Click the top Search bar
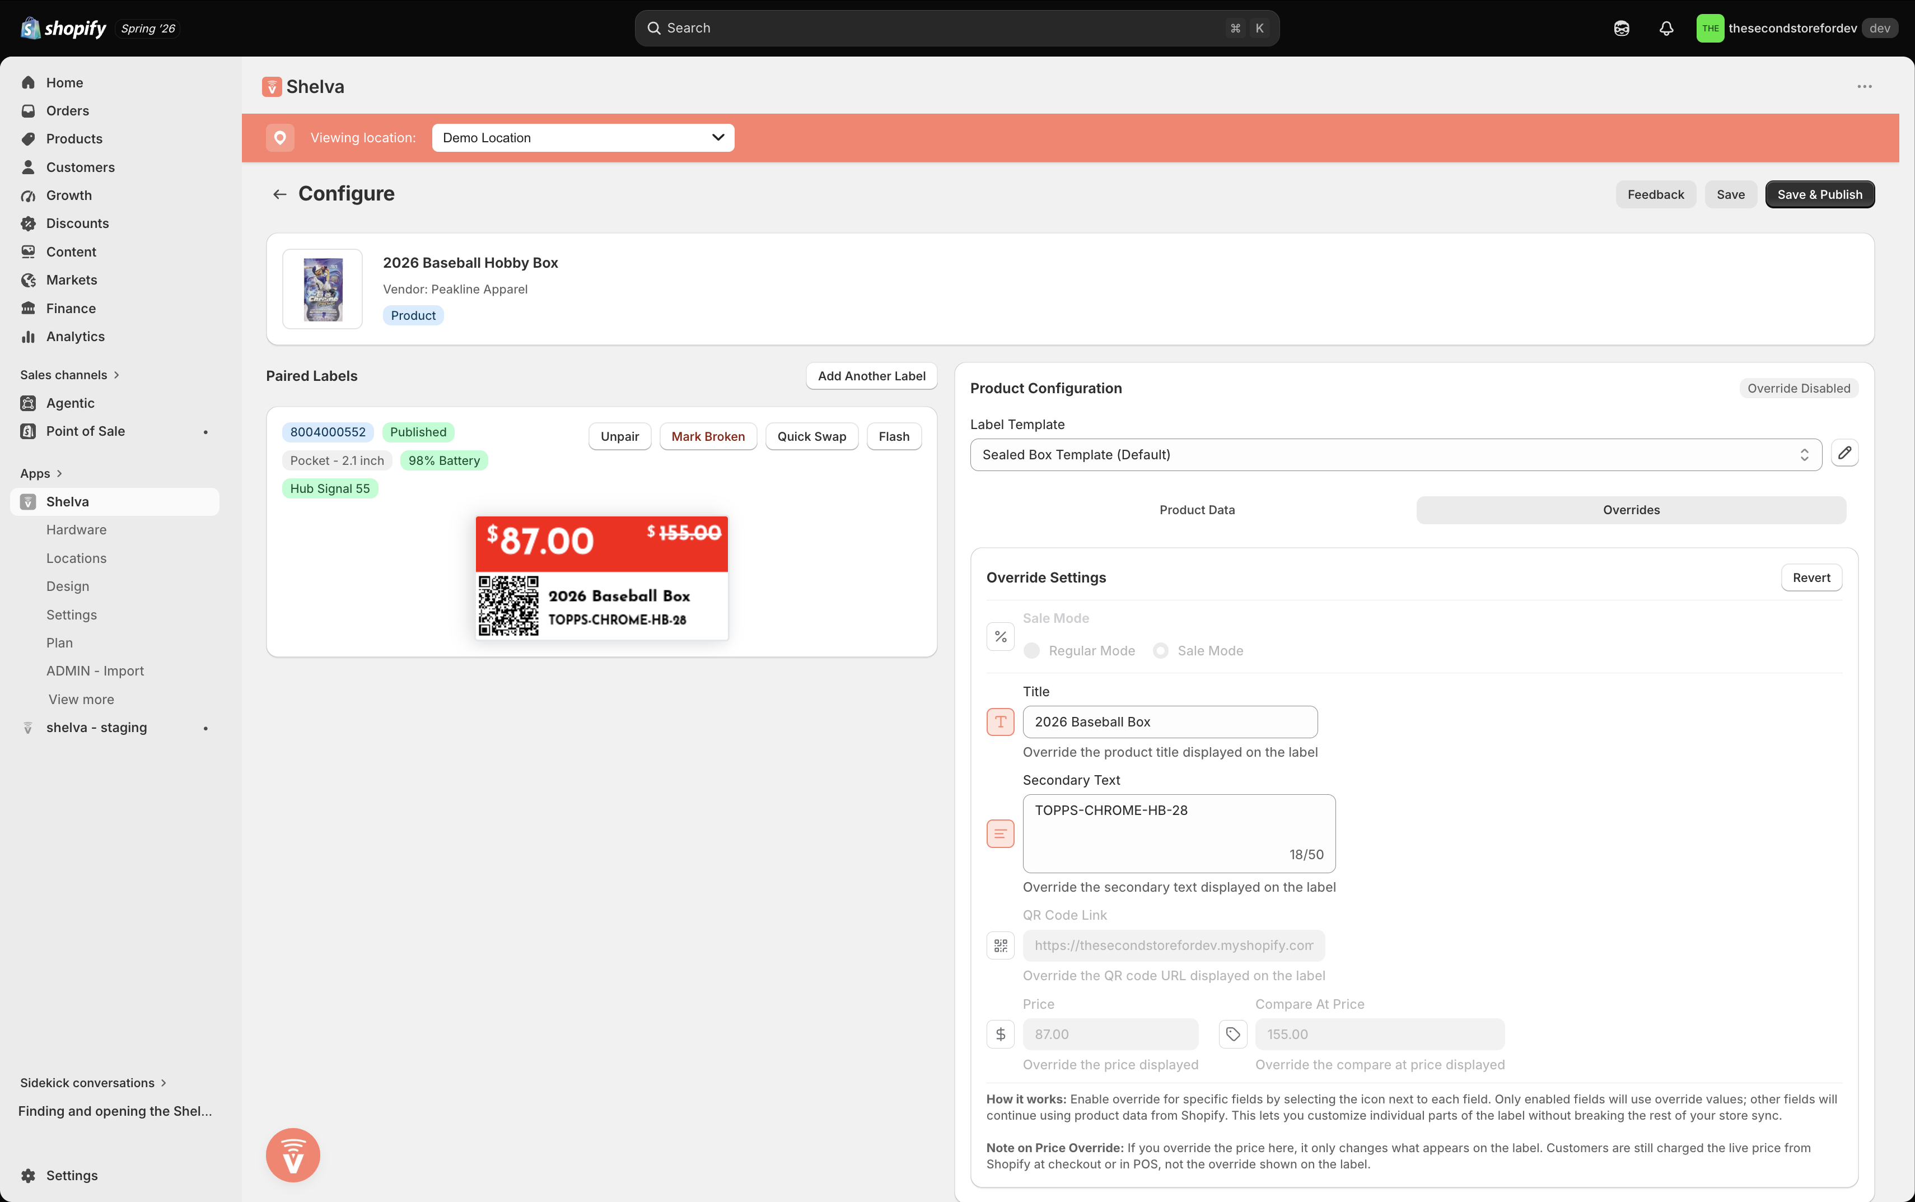 pyautogui.click(x=957, y=28)
